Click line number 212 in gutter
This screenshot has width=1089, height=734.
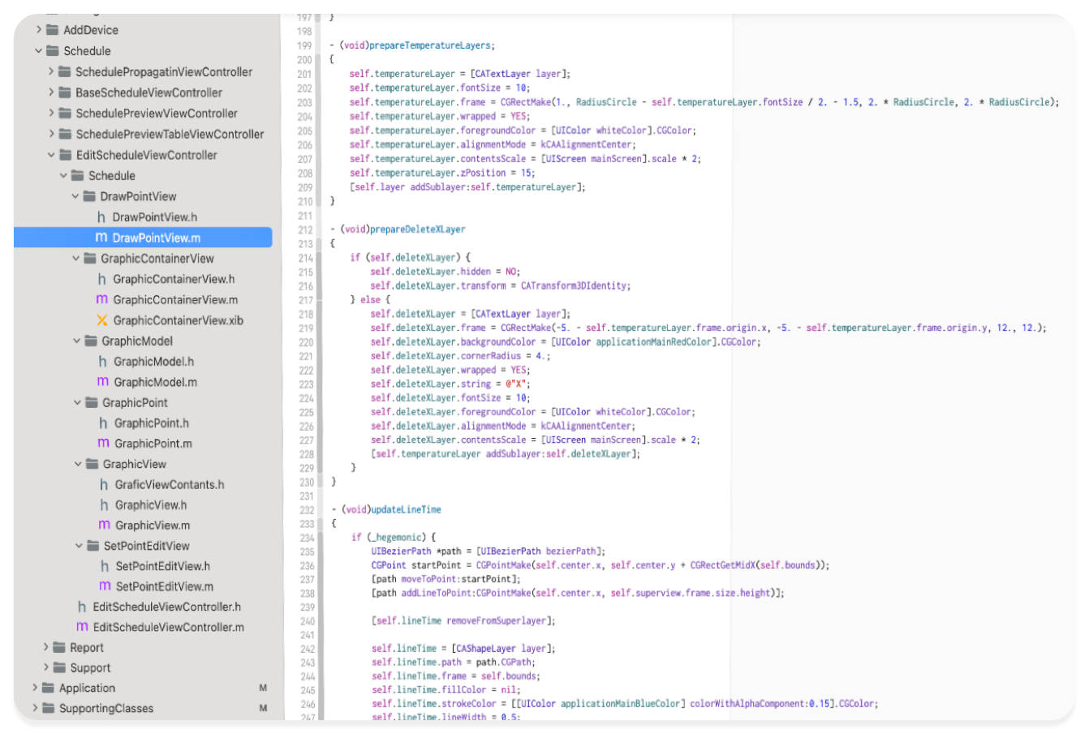(305, 230)
